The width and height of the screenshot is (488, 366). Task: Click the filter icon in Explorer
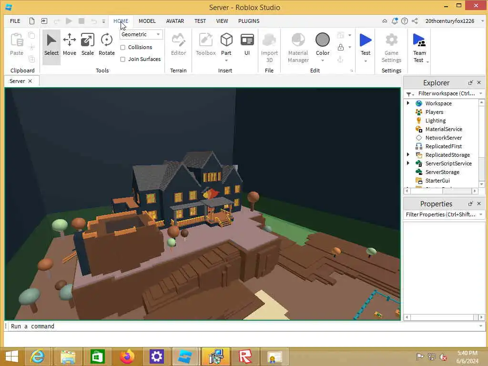pos(408,94)
